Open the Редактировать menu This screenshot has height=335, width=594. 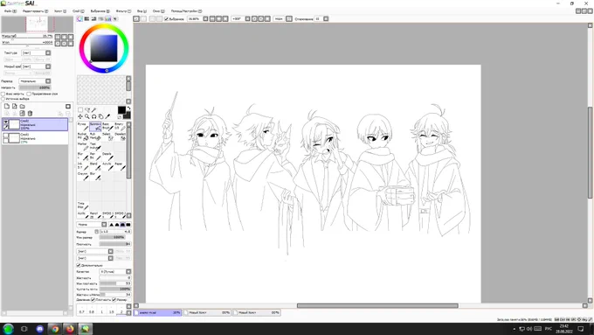35,11
